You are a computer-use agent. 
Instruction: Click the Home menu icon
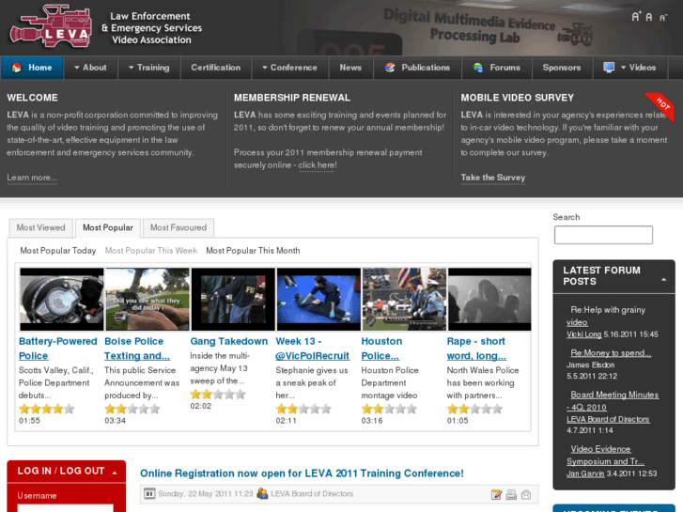point(17,68)
